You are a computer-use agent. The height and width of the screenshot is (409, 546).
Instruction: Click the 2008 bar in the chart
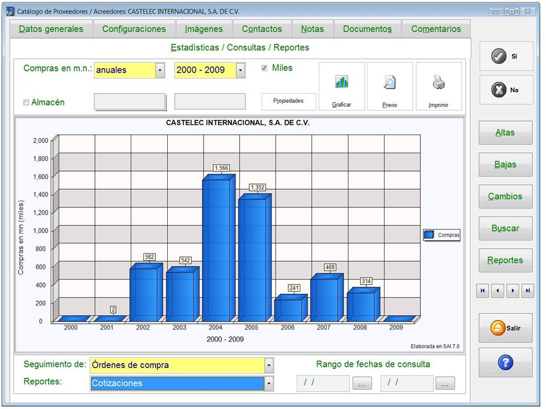click(x=363, y=304)
